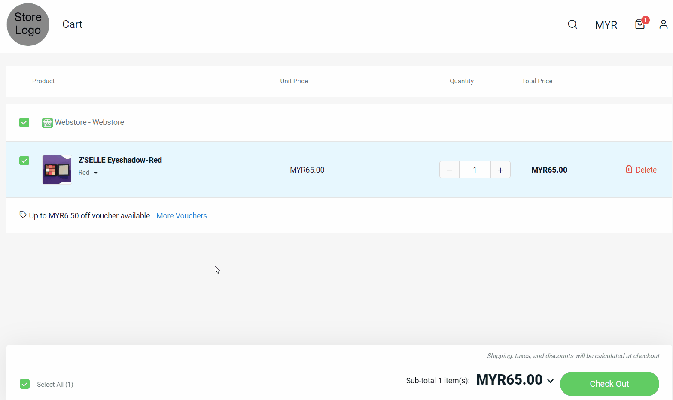Open the Red variant dropdown
The image size is (673, 400).
tap(88, 173)
